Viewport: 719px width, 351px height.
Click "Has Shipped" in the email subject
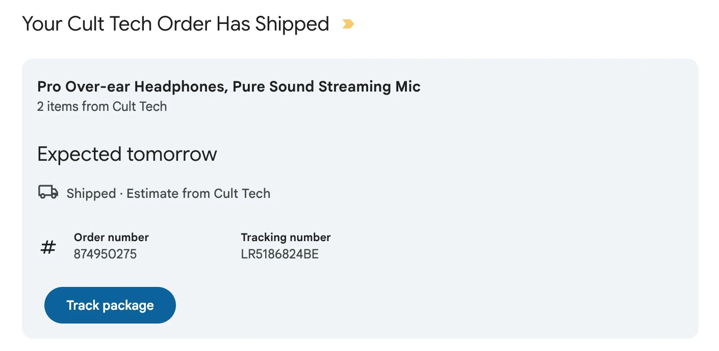pos(272,24)
